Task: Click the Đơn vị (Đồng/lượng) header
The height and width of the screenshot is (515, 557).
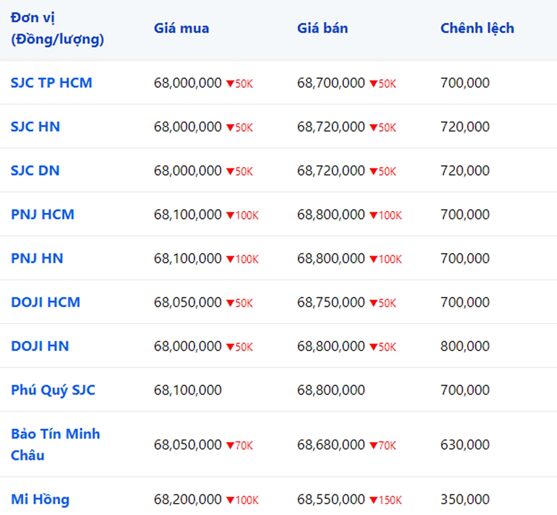Action: (x=57, y=28)
